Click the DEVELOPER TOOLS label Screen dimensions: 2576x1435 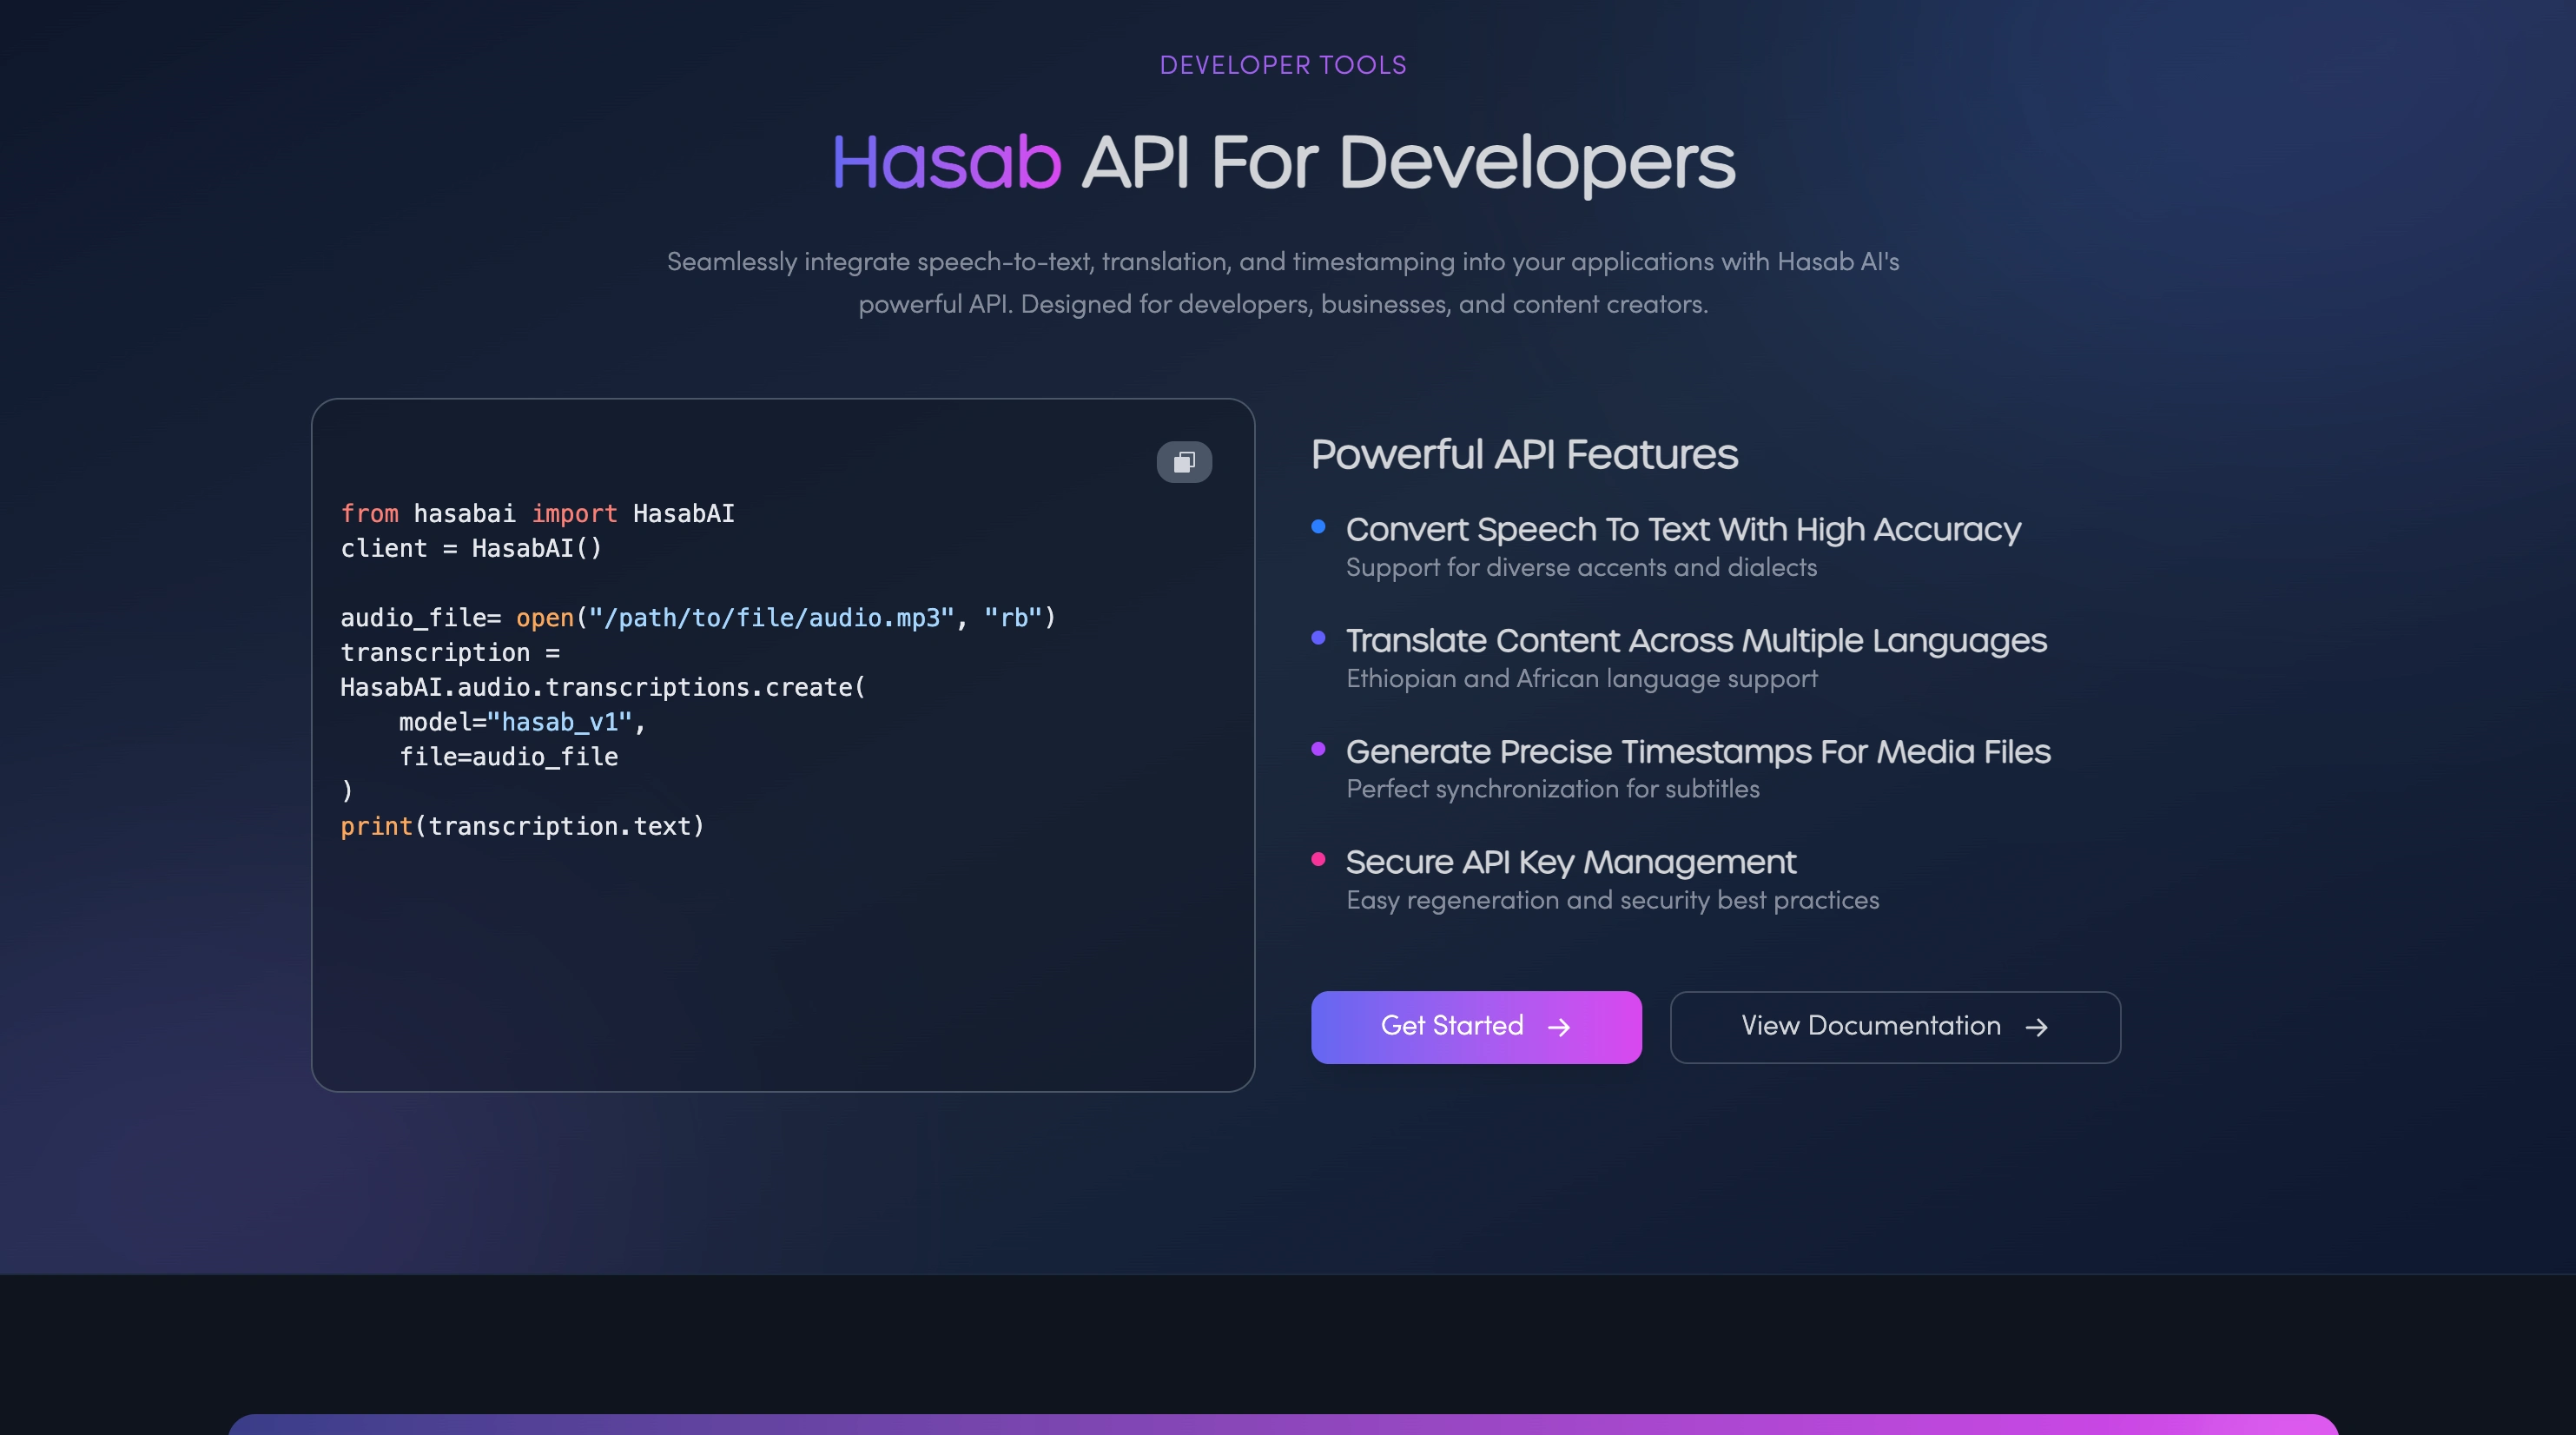[x=1283, y=66]
